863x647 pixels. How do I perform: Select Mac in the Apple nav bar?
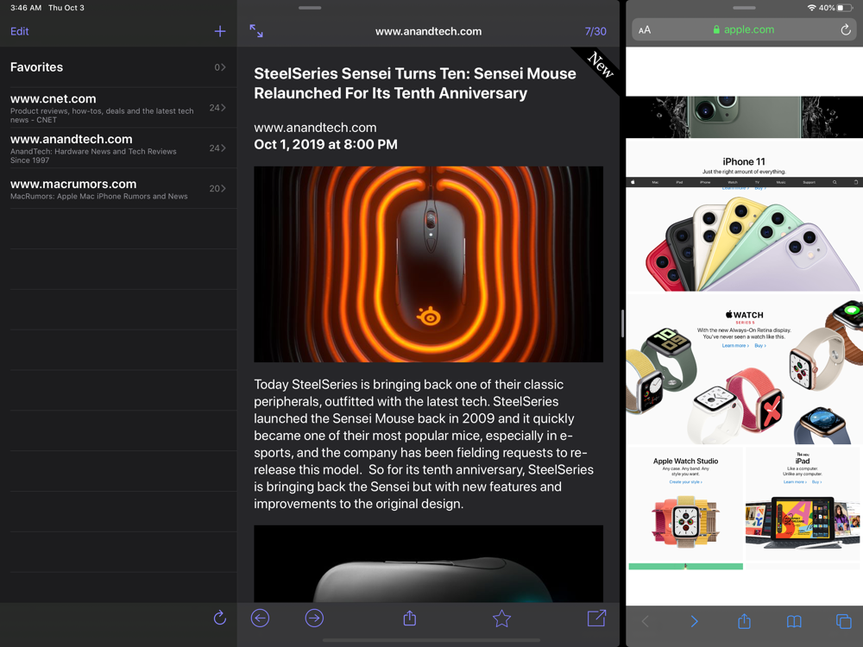655,182
